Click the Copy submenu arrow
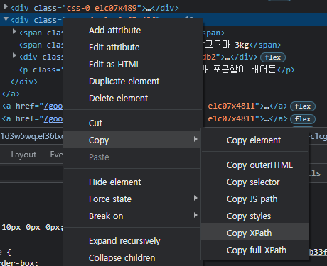The width and height of the screenshot is (327, 266). 195,139
